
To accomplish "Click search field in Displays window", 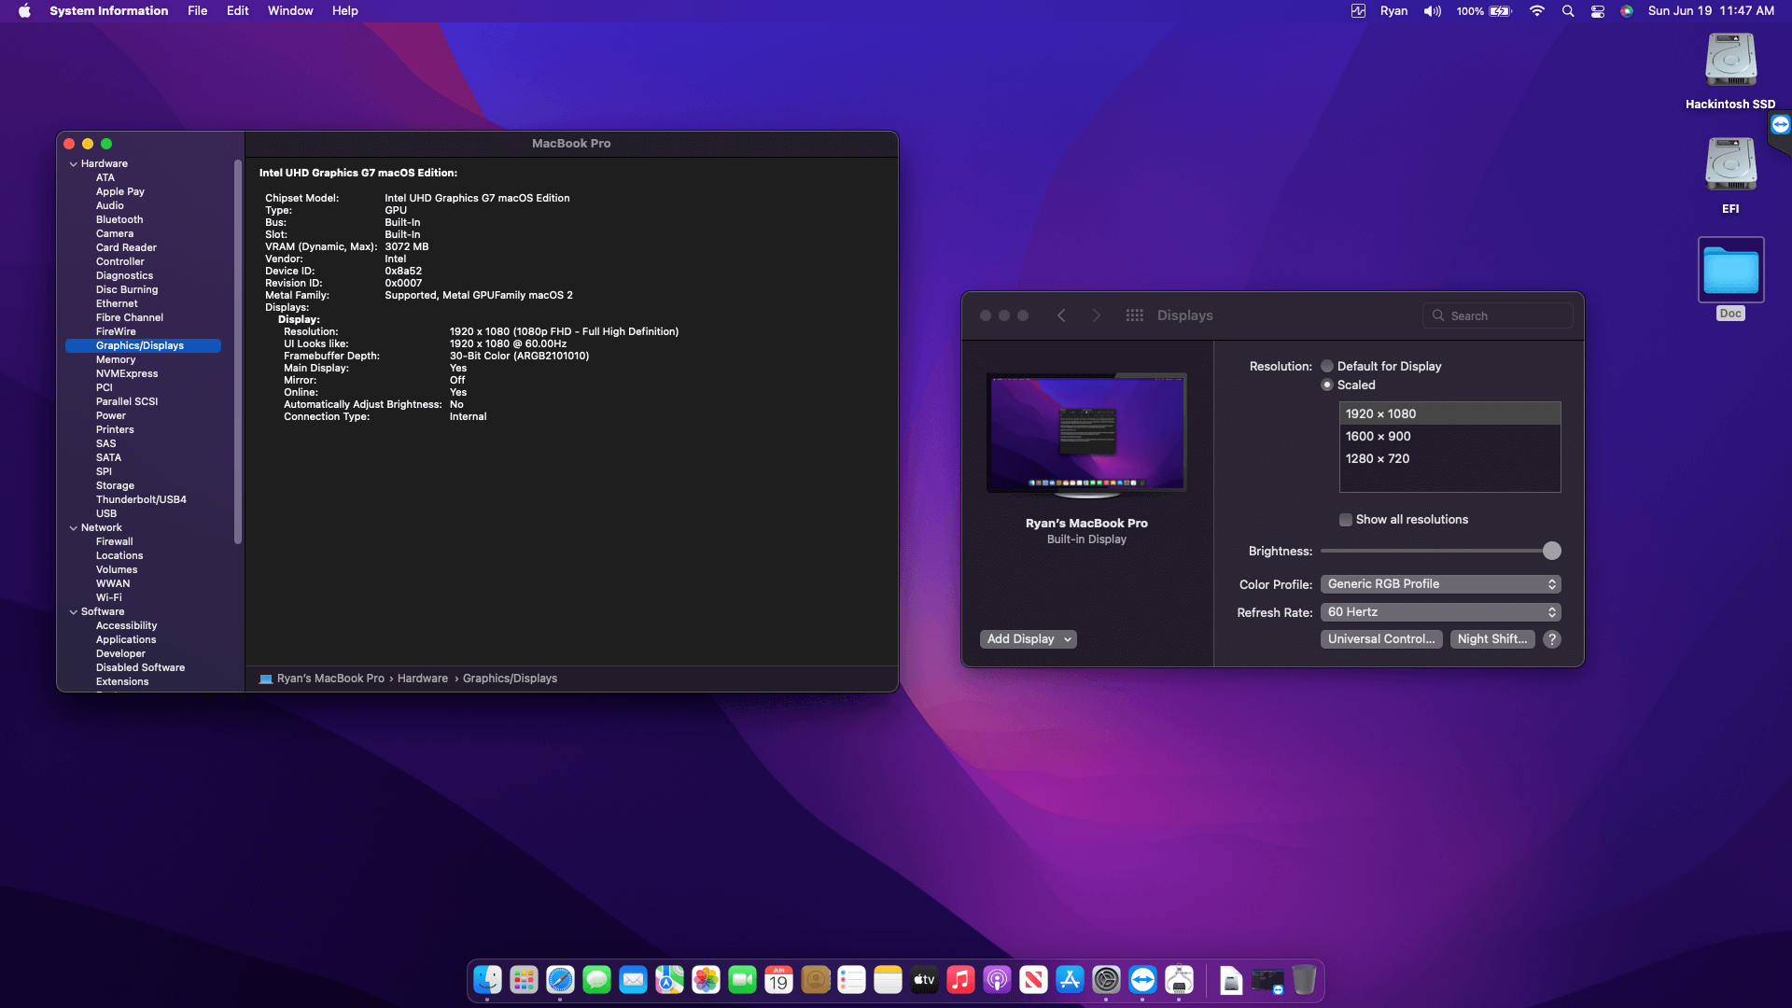I will click(x=1497, y=315).
